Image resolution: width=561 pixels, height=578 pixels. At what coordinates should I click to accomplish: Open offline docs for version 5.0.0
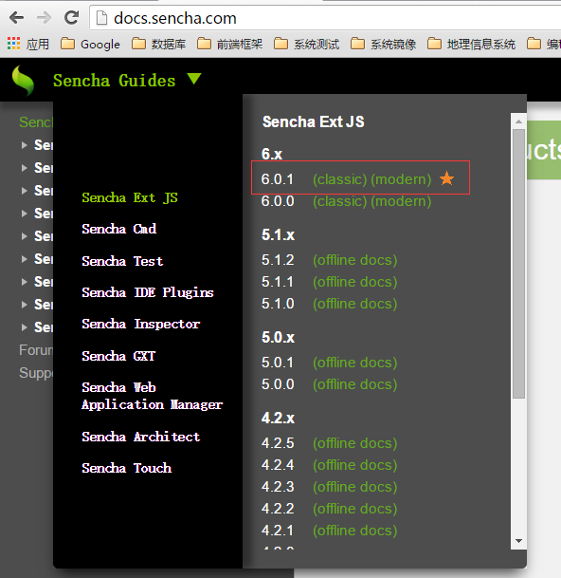tap(355, 384)
